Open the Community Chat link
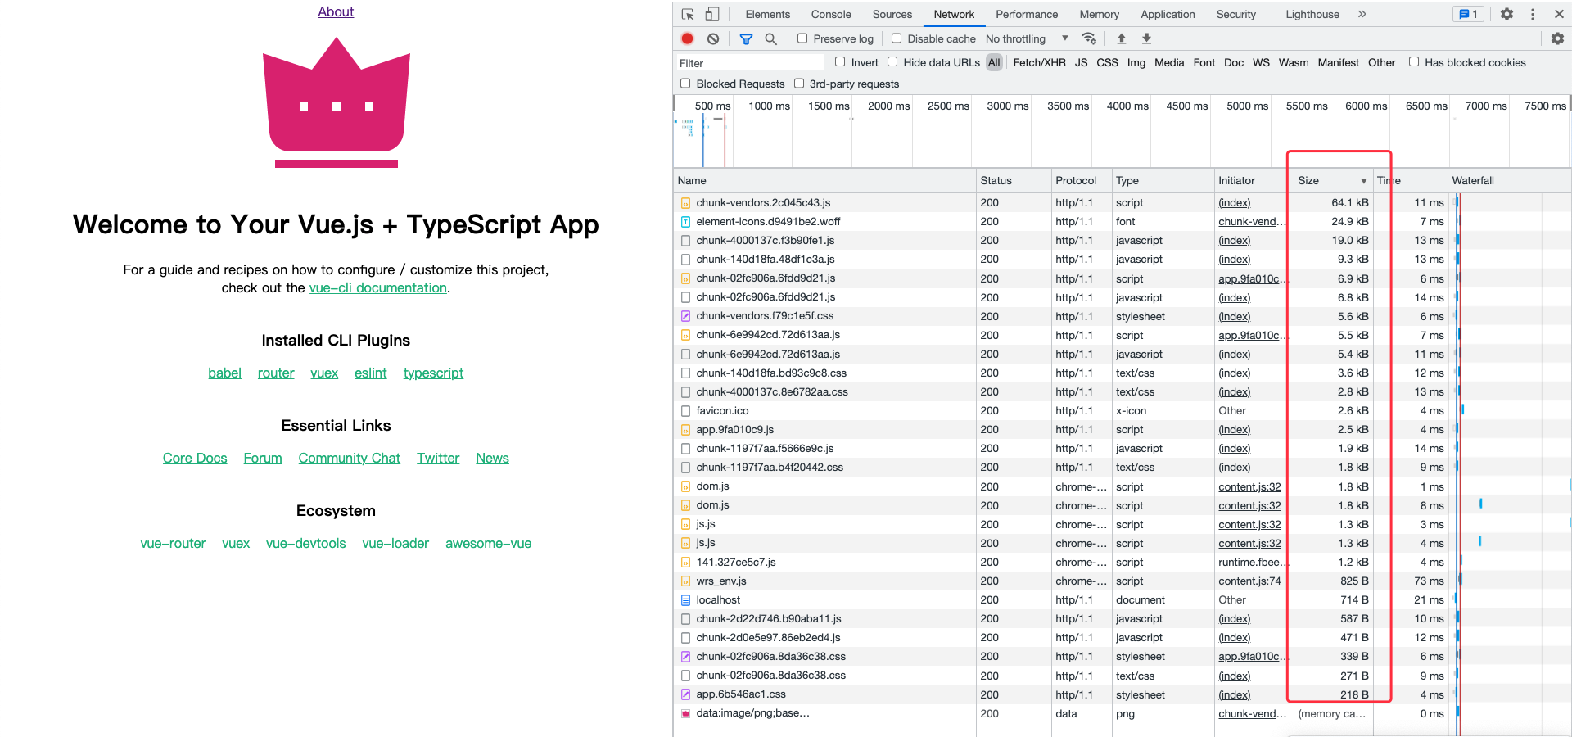 click(x=350, y=458)
